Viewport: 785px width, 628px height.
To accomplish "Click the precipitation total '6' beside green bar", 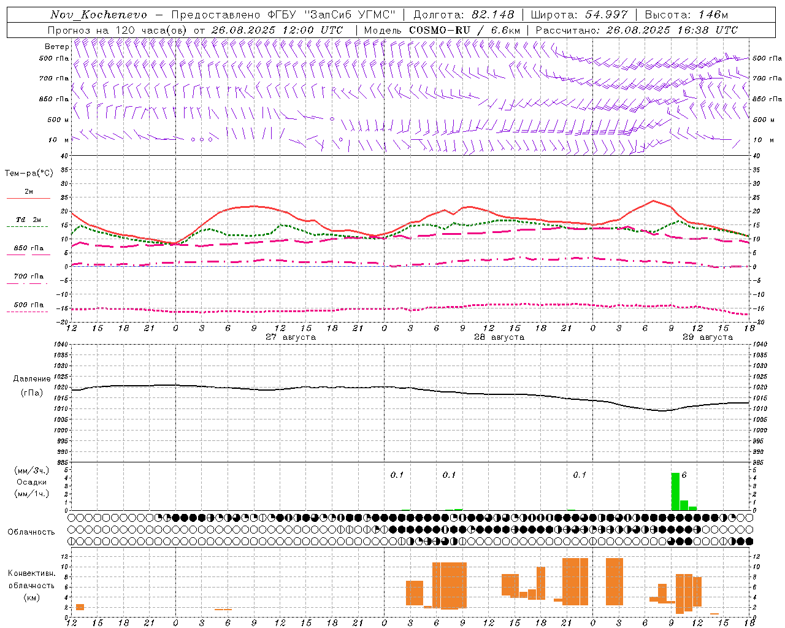I will tap(684, 475).
